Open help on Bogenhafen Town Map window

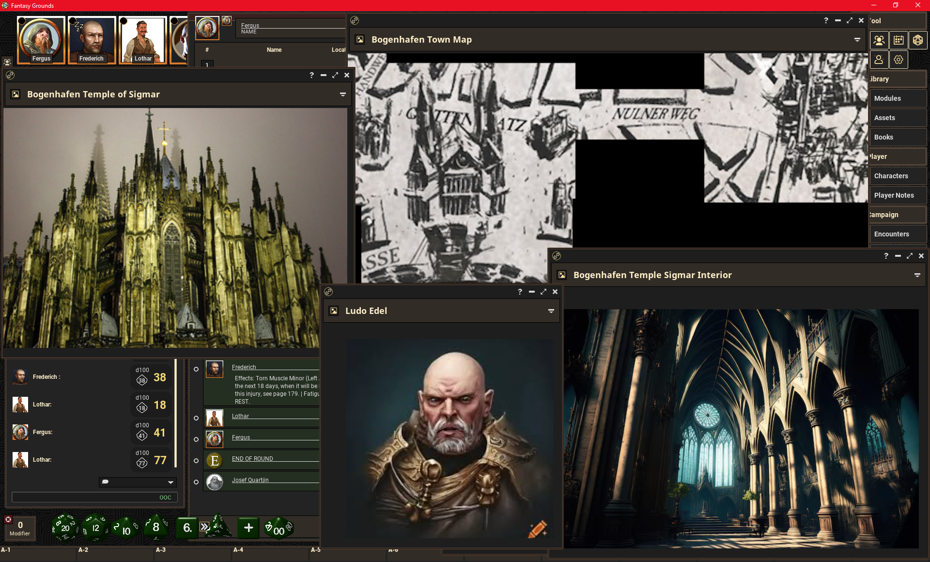point(826,20)
